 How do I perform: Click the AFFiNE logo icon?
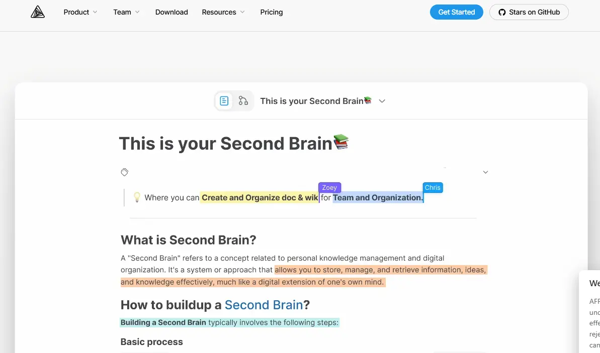[x=38, y=12]
